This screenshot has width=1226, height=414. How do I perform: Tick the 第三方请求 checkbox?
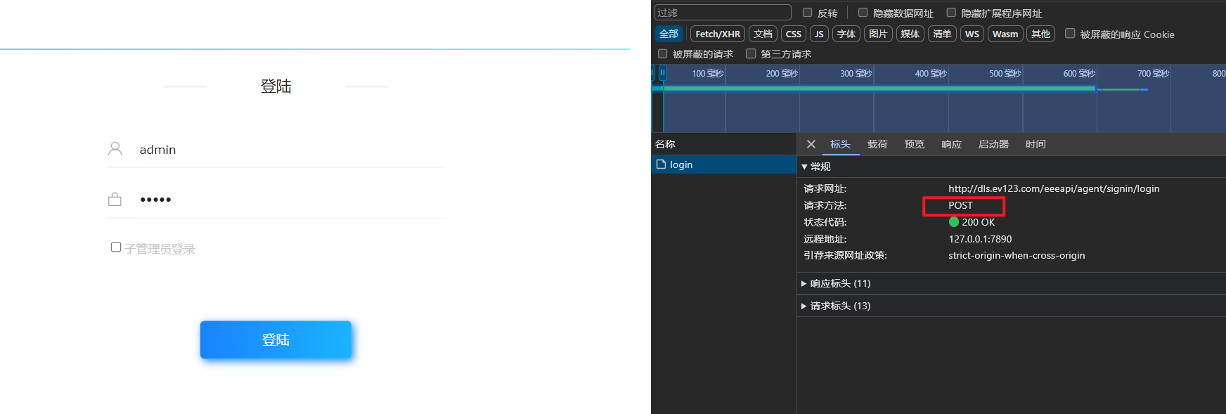[x=751, y=53]
